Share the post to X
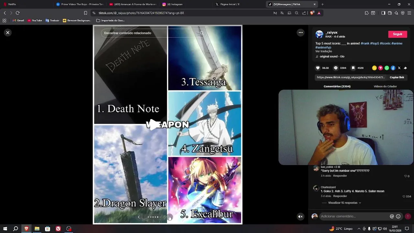 point(399,68)
